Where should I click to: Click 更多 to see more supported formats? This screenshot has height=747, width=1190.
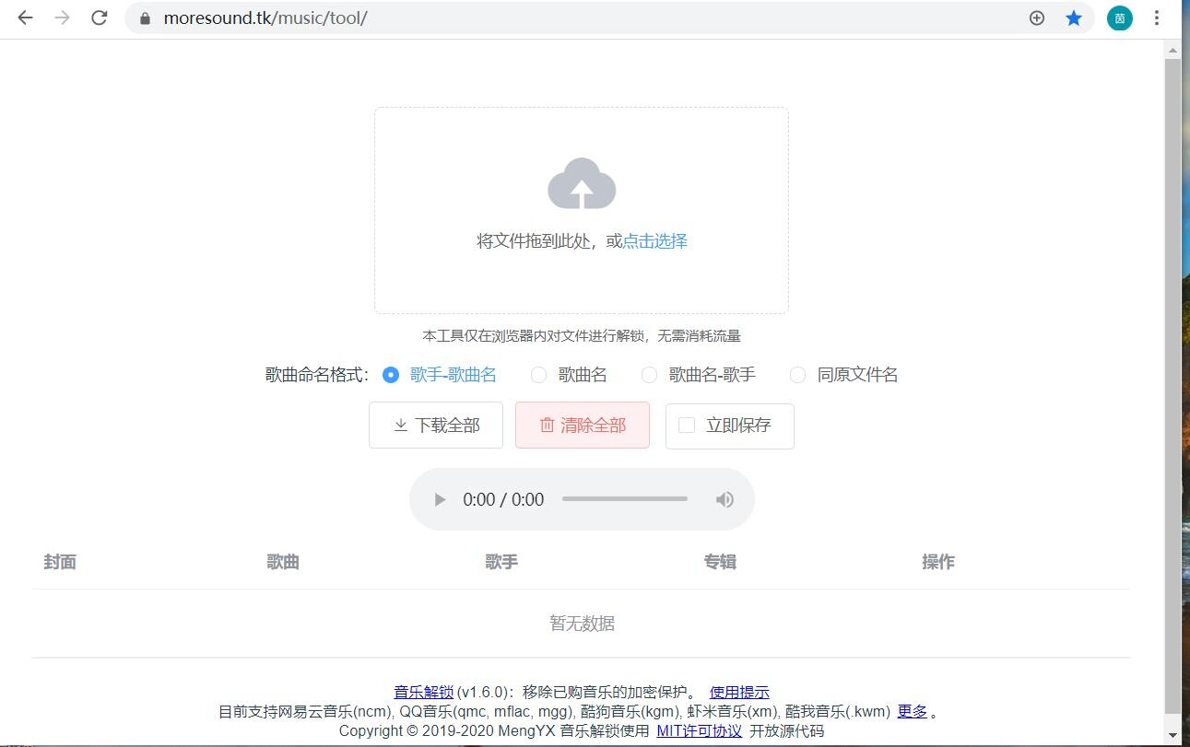[x=912, y=711]
